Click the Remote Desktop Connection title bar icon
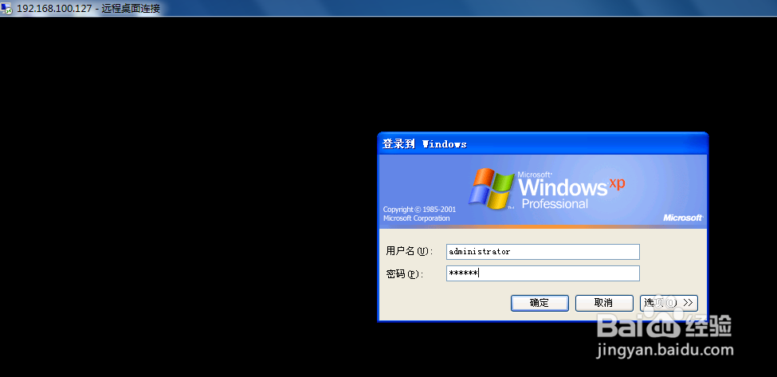 point(6,9)
